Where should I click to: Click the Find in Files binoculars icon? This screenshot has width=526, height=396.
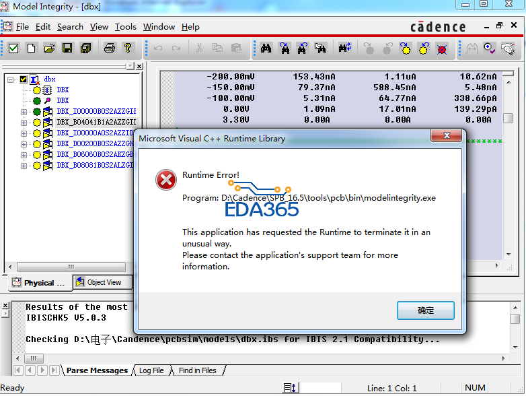(320, 48)
